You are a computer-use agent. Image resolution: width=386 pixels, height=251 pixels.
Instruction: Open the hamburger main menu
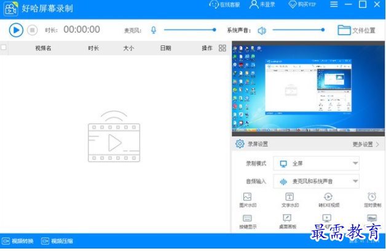334,4
